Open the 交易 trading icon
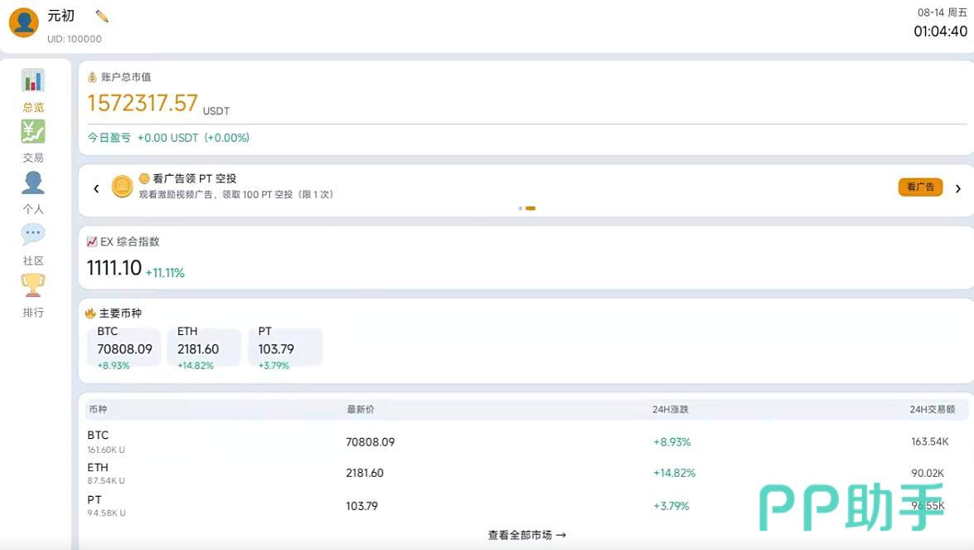974x550 pixels. (x=33, y=132)
